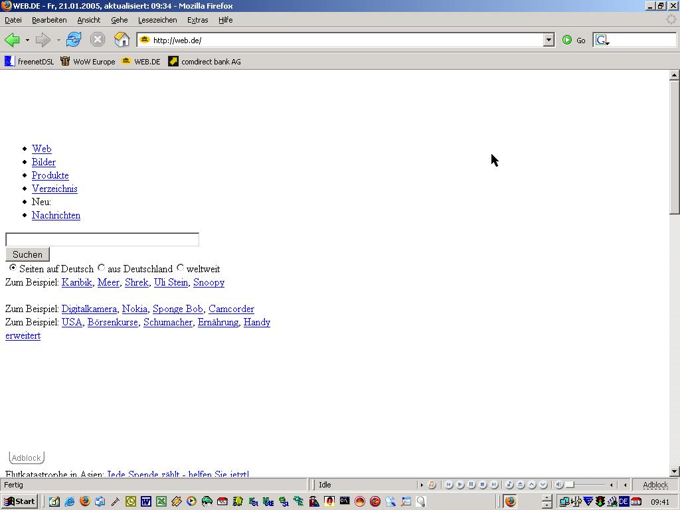Open the Lesezeichen menu
Image resolution: width=680 pixels, height=510 pixels.
[x=157, y=20]
